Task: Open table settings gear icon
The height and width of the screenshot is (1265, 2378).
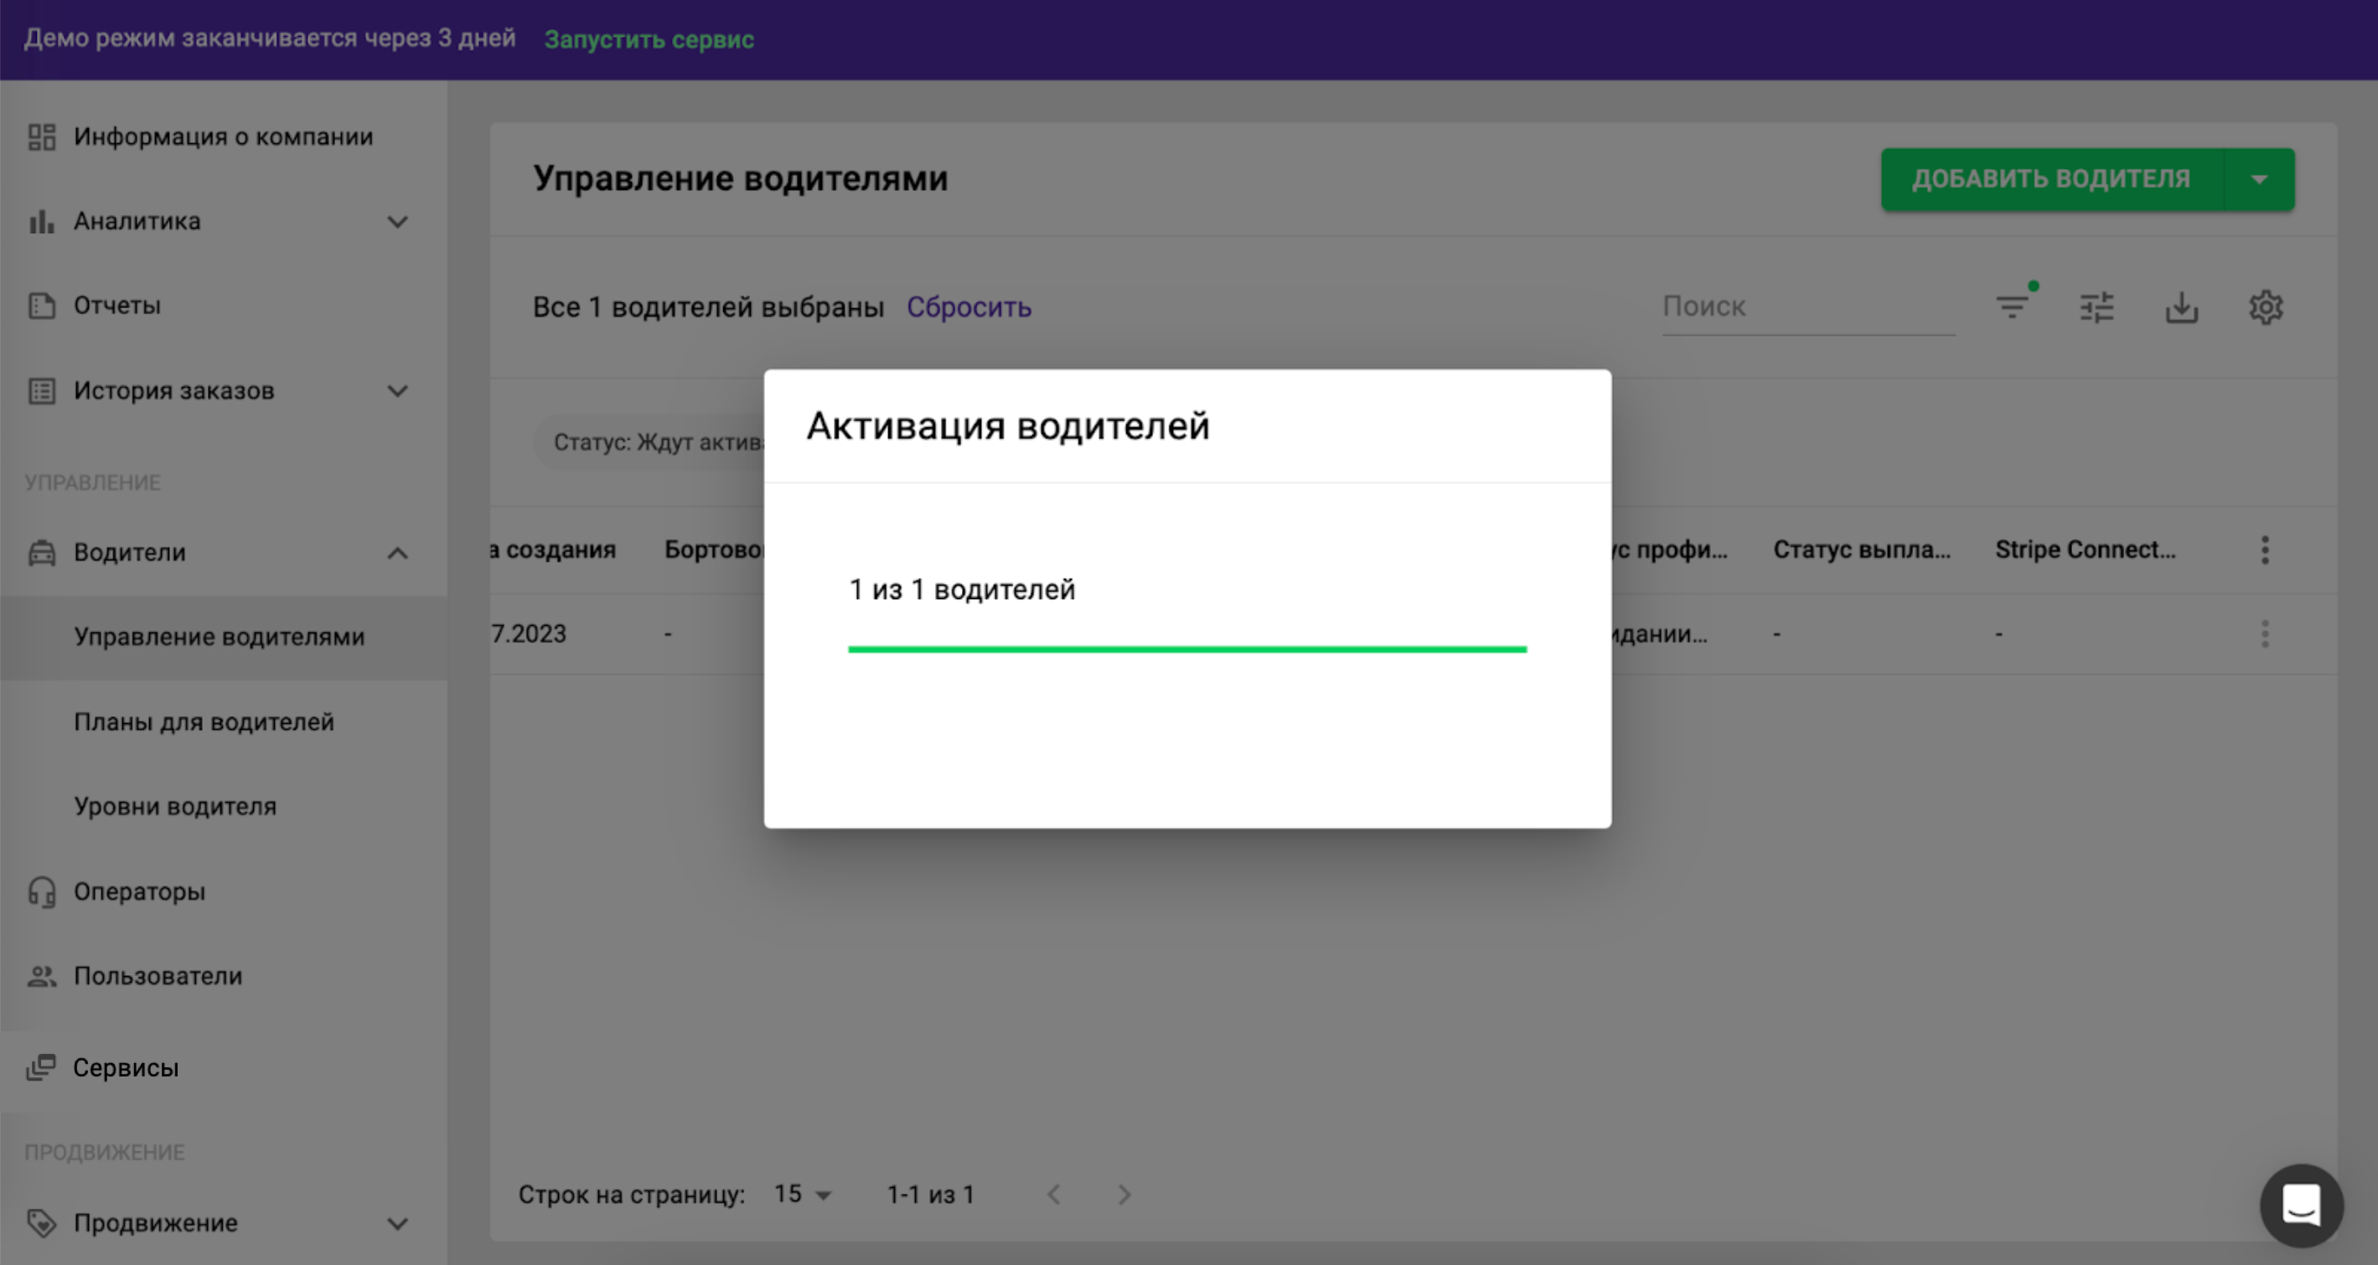Action: point(2266,307)
